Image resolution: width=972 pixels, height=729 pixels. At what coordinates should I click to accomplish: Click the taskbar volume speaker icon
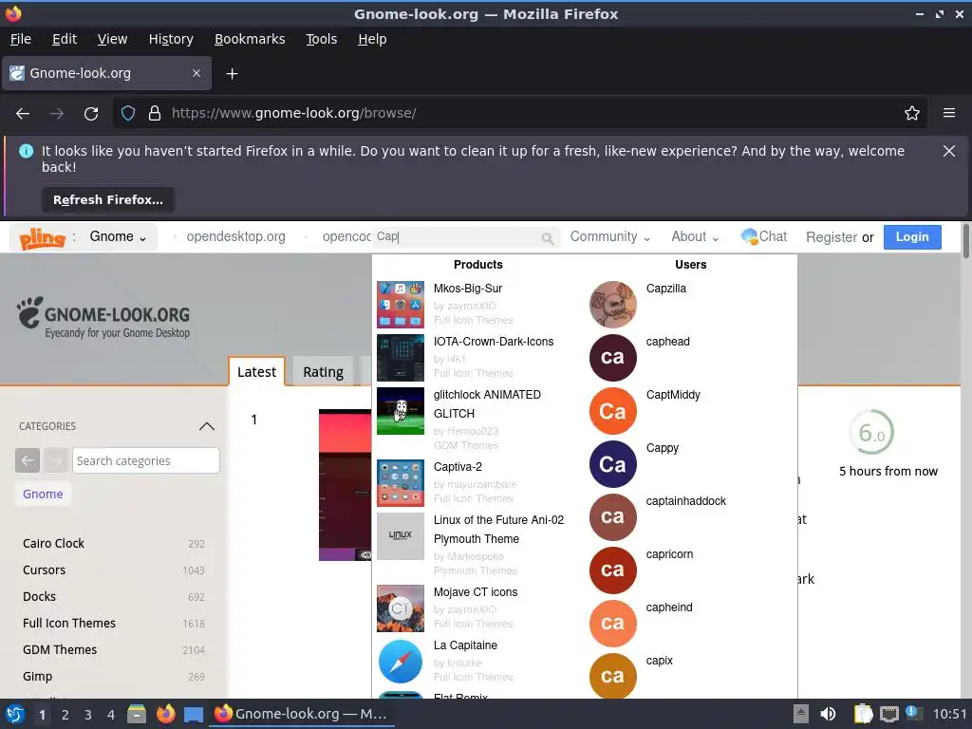coord(828,714)
